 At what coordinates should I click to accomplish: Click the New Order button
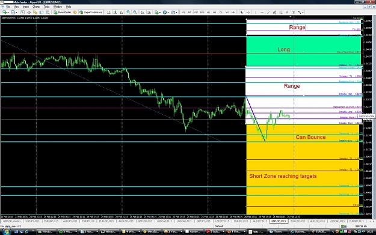(x=62, y=12)
